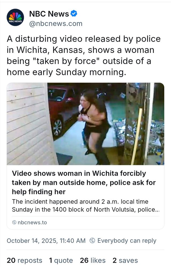Click the October 14, 2025 timestamp

[46, 241]
